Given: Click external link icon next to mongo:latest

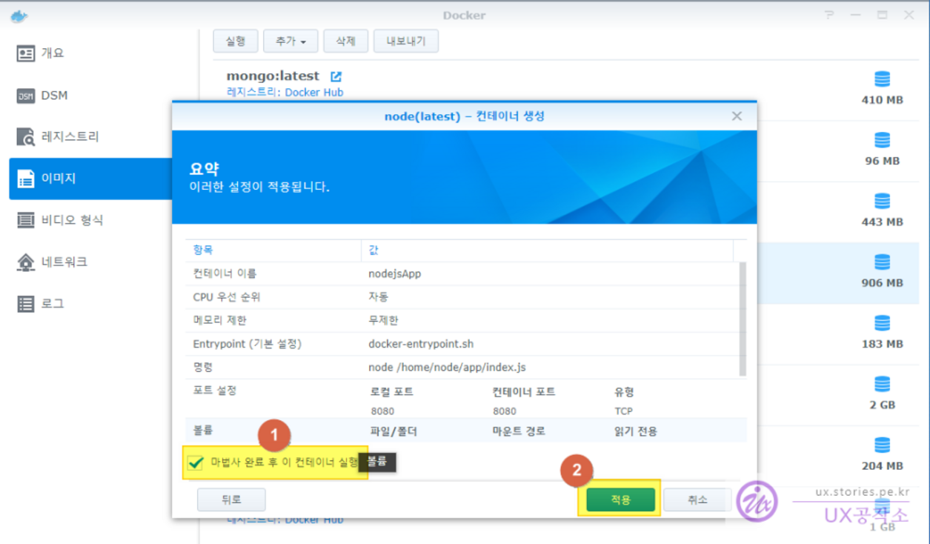Looking at the screenshot, I should (336, 76).
